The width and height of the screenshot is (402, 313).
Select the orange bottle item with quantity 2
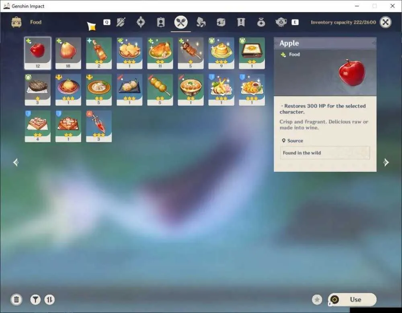[x=99, y=53]
